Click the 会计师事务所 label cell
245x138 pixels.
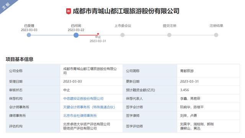coord(33,107)
